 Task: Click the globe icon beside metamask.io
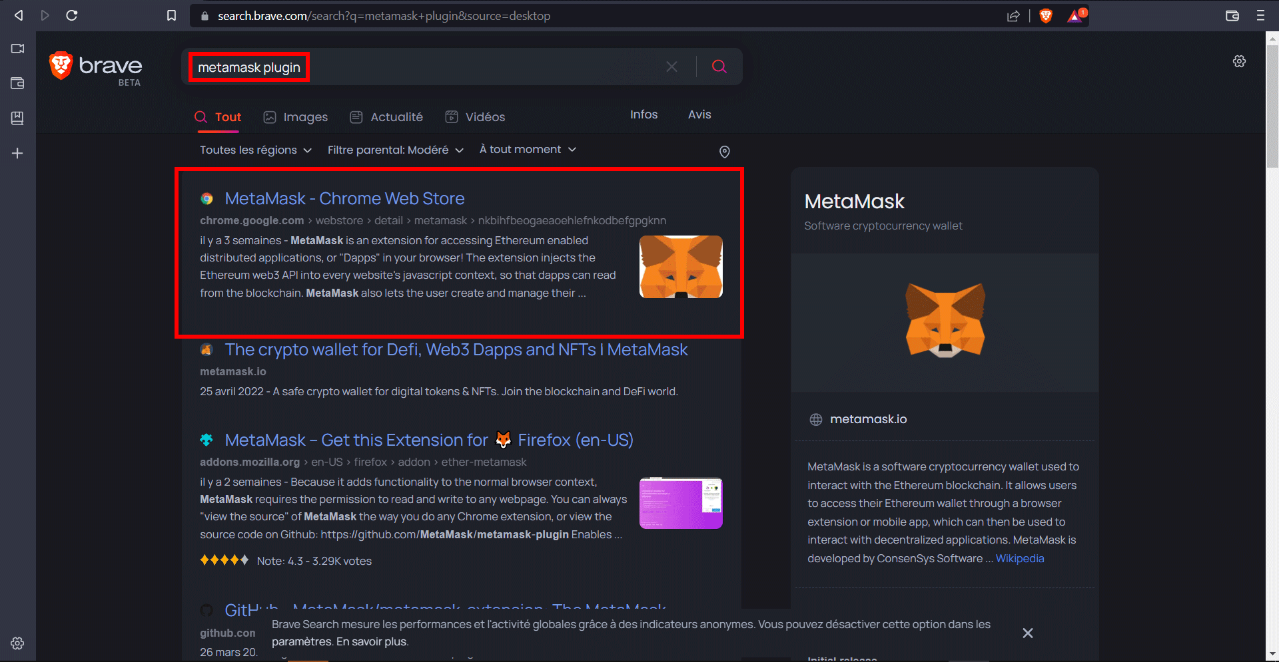[x=815, y=419]
